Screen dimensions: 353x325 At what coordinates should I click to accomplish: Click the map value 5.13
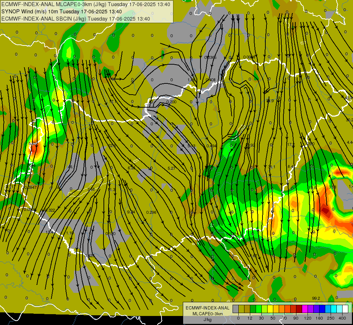click(x=191, y=146)
